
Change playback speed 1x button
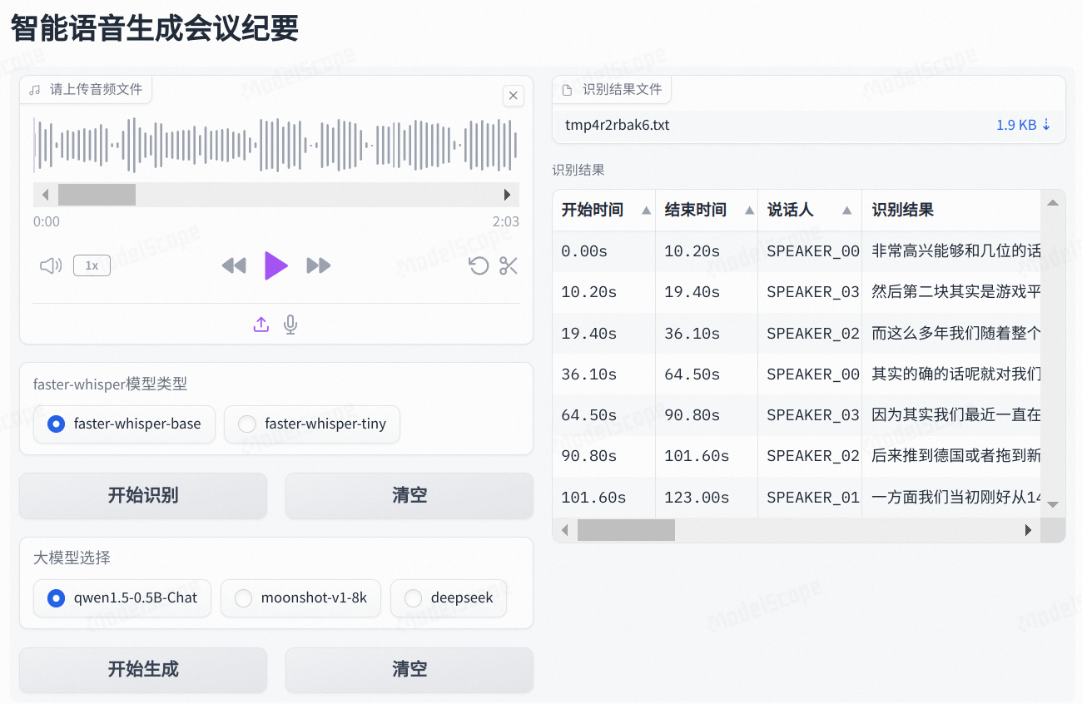pyautogui.click(x=92, y=265)
